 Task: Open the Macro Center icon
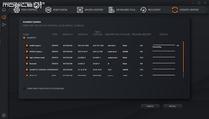80,10
